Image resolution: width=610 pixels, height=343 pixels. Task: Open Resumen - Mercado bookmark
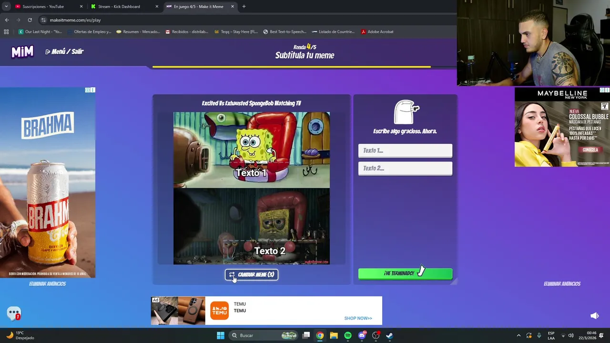pyautogui.click(x=138, y=32)
